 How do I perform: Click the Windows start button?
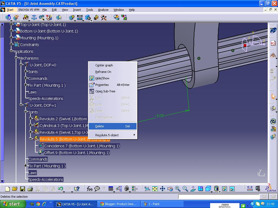pyautogui.click(x=13, y=204)
